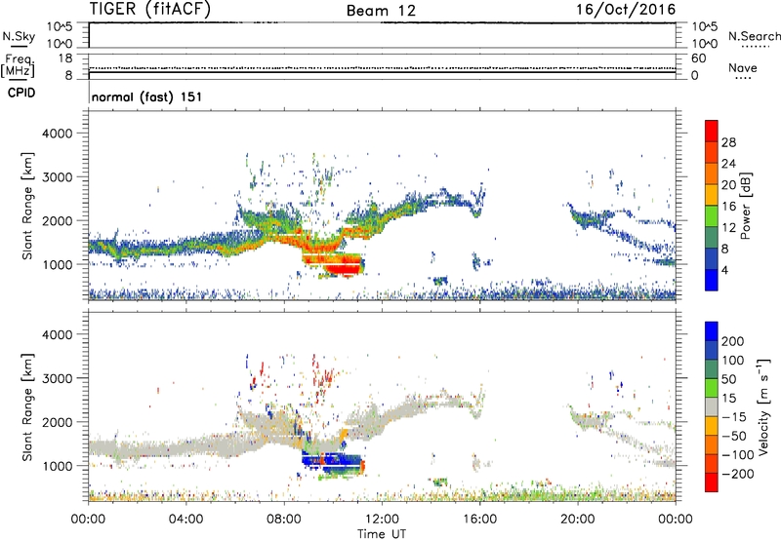Click the '-100' tick on Velocity color bar

pyautogui.click(x=737, y=455)
